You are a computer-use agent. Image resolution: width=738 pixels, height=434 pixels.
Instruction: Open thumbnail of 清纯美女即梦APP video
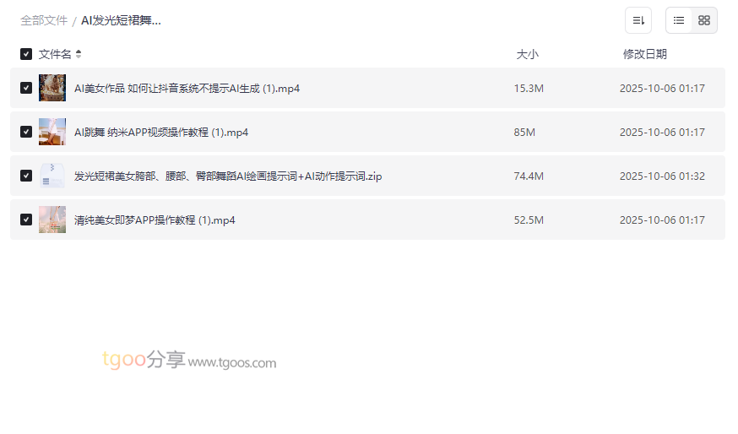52,220
